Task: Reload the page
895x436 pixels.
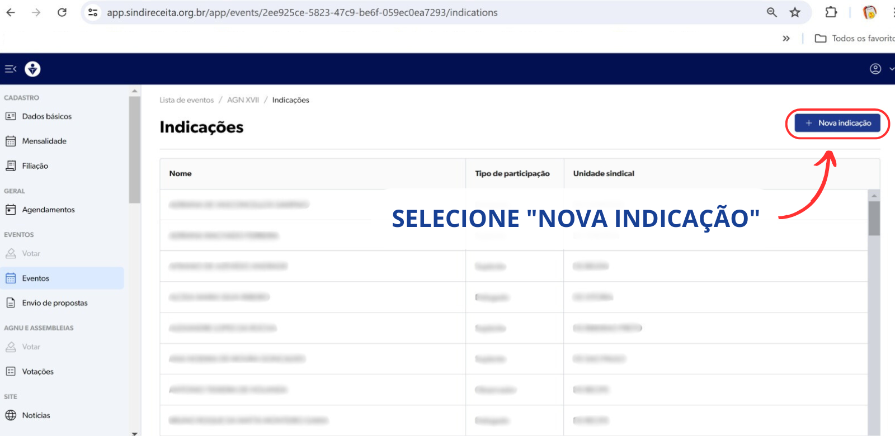Action: point(62,12)
